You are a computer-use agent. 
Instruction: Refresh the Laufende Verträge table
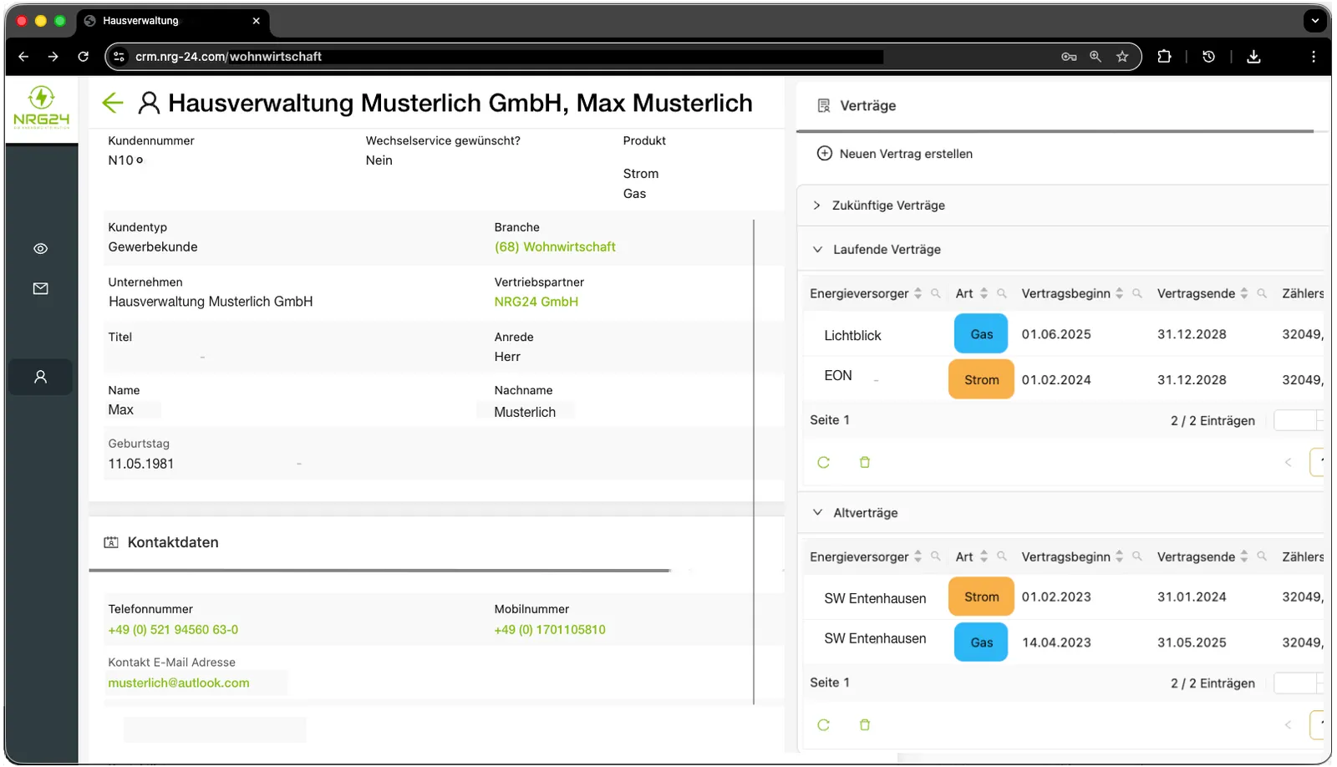(x=823, y=463)
